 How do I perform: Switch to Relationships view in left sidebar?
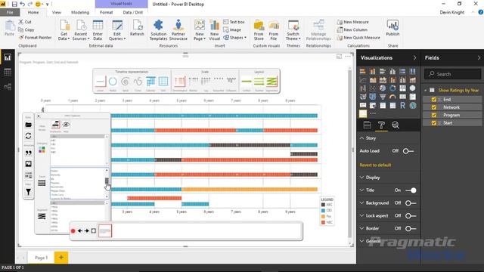click(x=8, y=87)
